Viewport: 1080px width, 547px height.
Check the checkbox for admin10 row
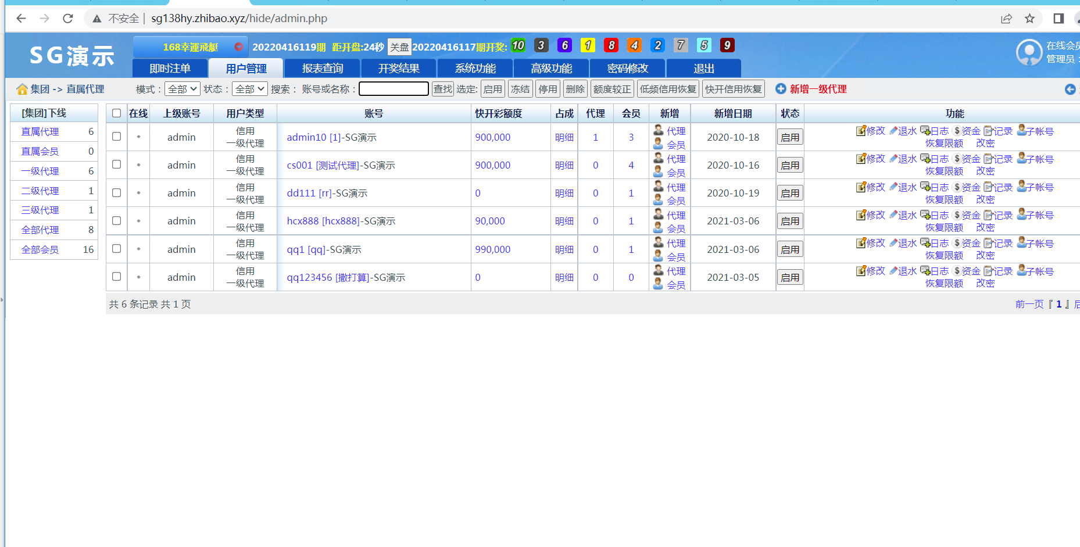tap(116, 137)
